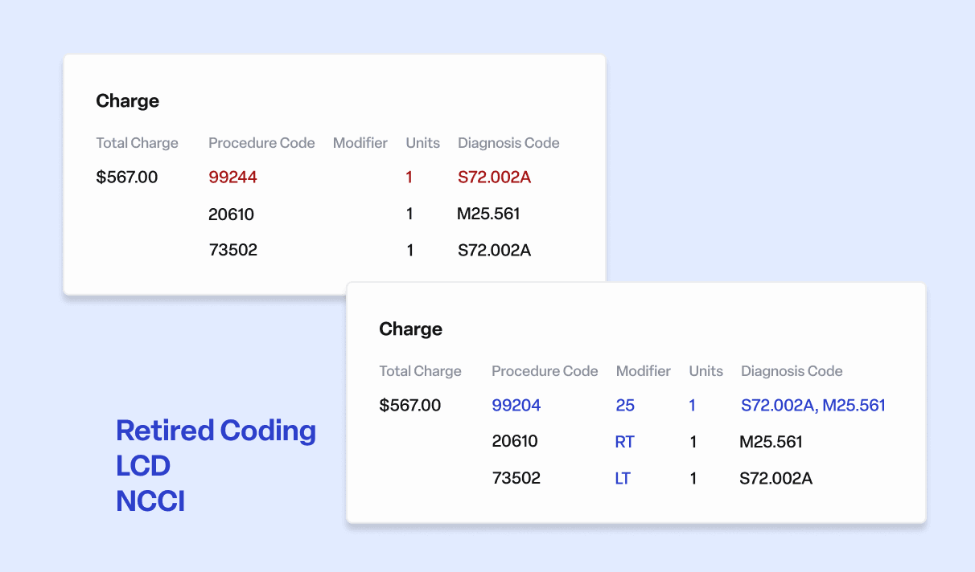The width and height of the screenshot is (975, 572).
Task: Select the $567.00 total in the bottom card
Action: click(x=409, y=406)
